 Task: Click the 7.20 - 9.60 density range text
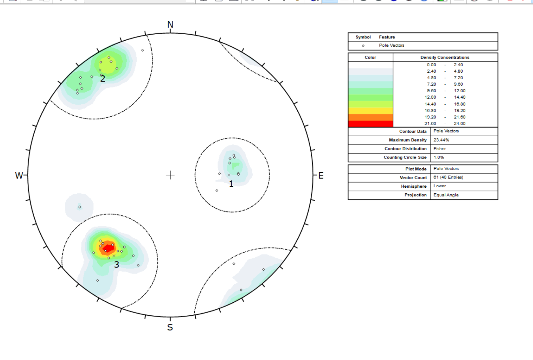(x=445, y=84)
